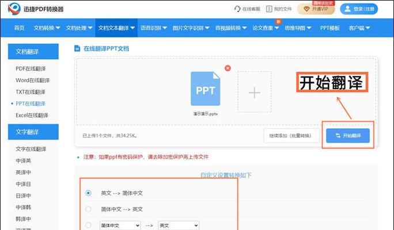Click text 已上传1个文件，共34.25K。

point(110,136)
